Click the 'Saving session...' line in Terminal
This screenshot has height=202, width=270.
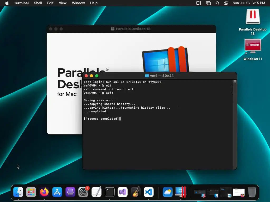click(x=99, y=100)
